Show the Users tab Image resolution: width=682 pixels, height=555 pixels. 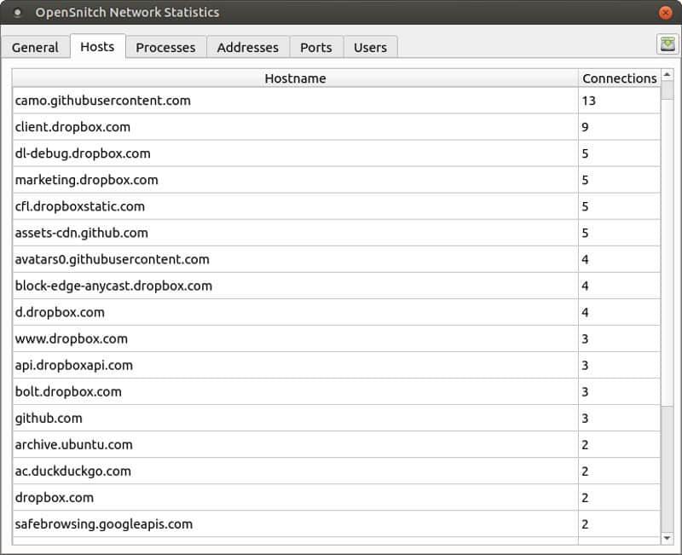click(370, 47)
